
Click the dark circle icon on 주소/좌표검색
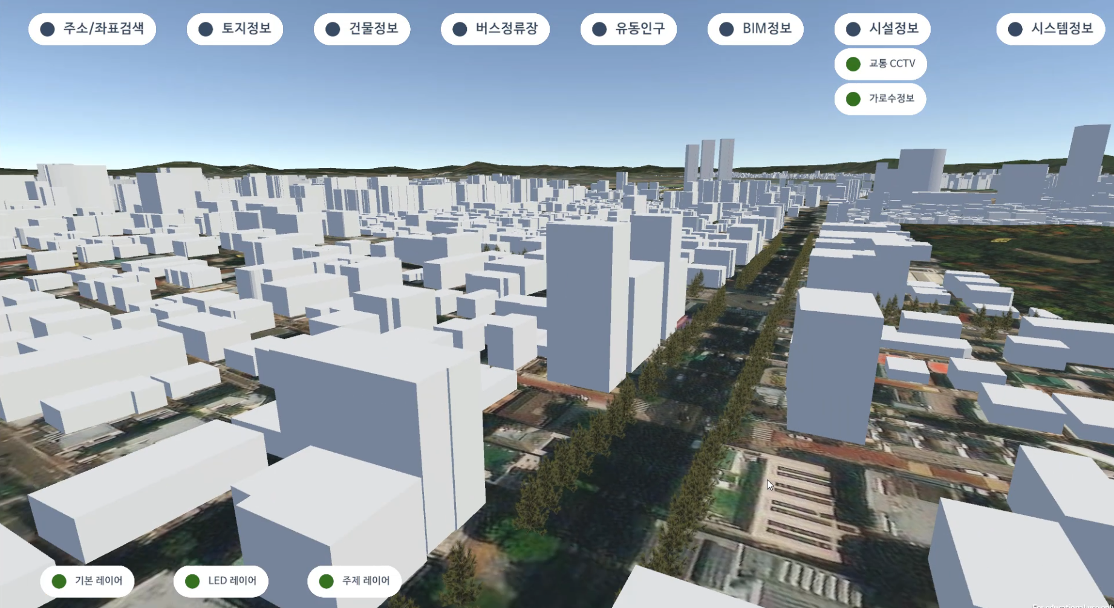click(48, 29)
